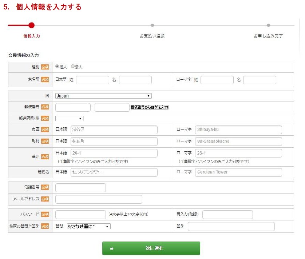Click the 市区 romaji field Shibuya-ku
Screen dimensions: 305x259
pyautogui.click(x=238, y=130)
